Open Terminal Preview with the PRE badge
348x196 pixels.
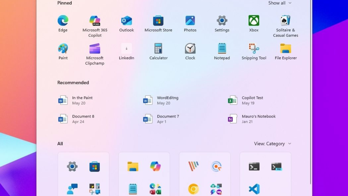[x=276, y=167]
